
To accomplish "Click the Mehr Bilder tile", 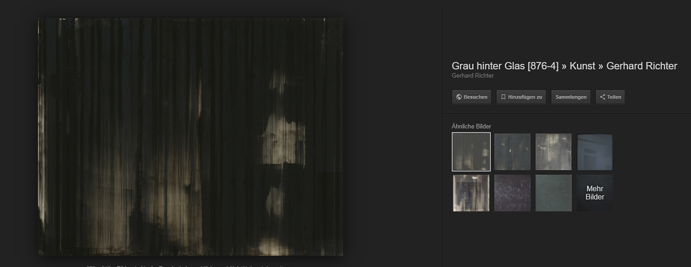I will [595, 193].
